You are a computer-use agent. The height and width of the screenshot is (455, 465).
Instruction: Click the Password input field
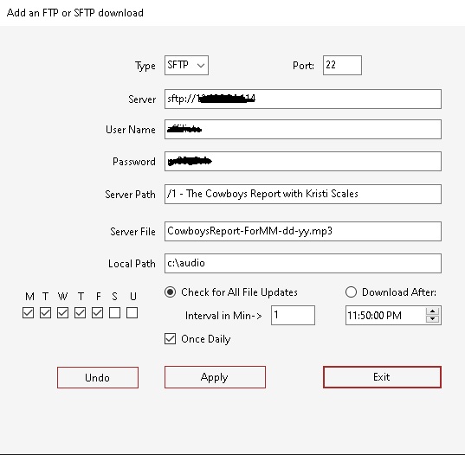(x=303, y=162)
